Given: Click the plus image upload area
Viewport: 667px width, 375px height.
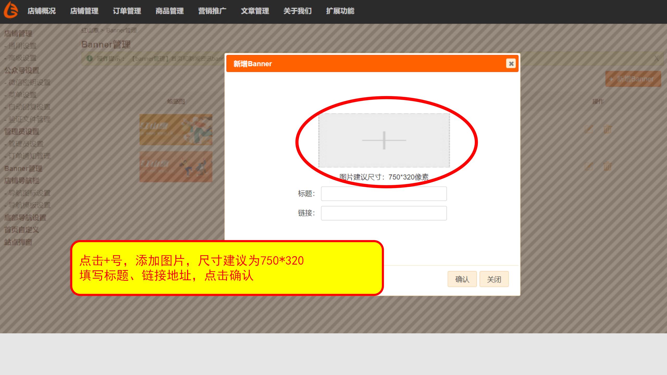Looking at the screenshot, I should click(384, 140).
